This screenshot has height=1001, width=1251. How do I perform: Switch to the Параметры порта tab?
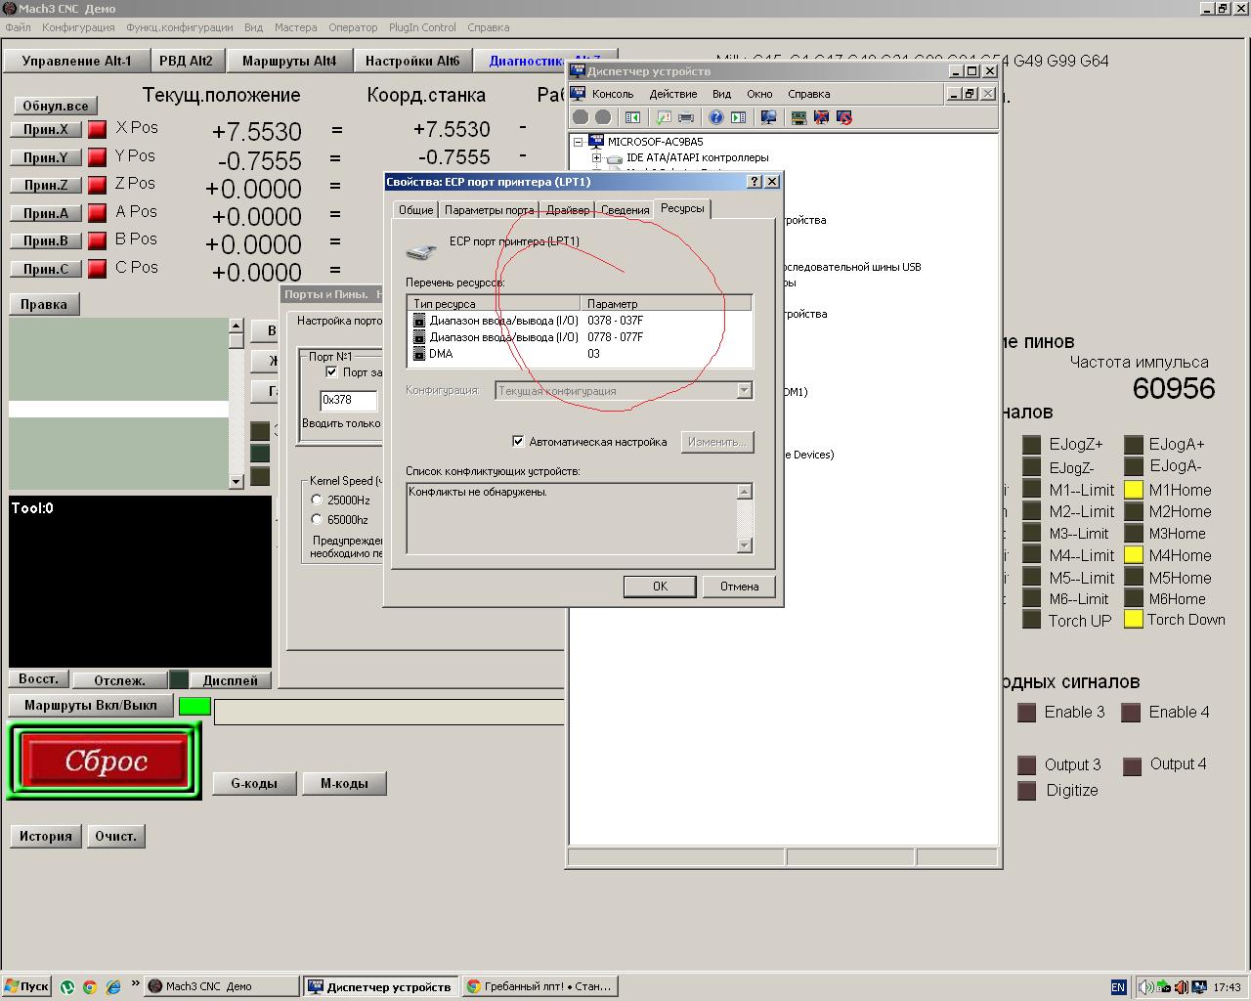[489, 210]
